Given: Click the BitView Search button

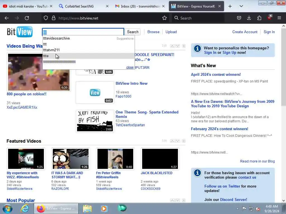Looking at the screenshot, I should [133, 32].
